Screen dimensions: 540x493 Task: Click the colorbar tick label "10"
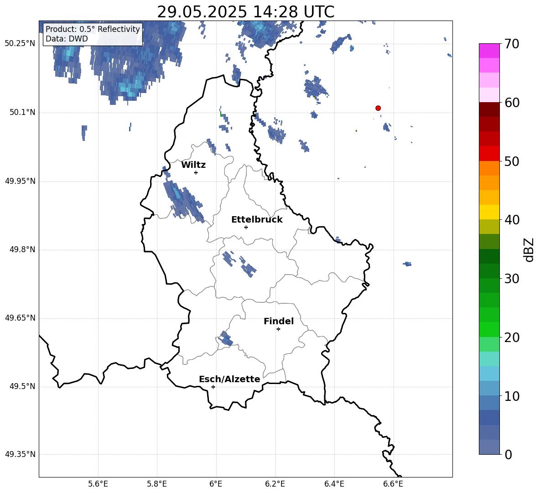[512, 396]
